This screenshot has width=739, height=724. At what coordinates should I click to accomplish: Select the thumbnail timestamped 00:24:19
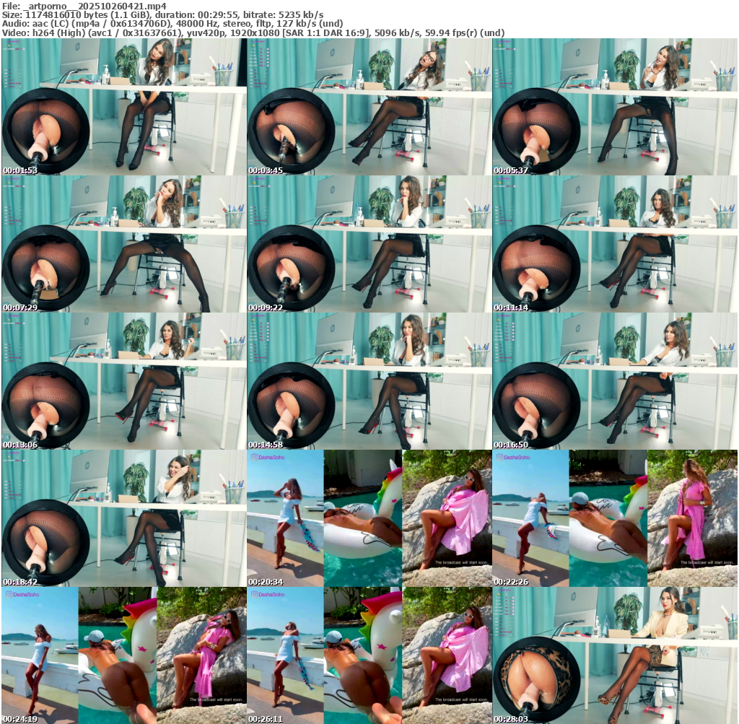point(123,655)
